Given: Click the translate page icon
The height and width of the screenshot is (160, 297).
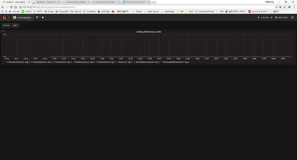Looking at the screenshot, I should pyautogui.click(x=280, y=7).
